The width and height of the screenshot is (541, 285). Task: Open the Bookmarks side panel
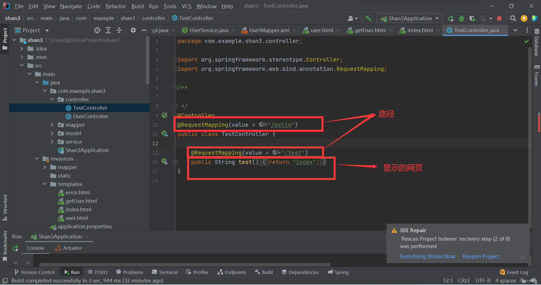(5, 246)
